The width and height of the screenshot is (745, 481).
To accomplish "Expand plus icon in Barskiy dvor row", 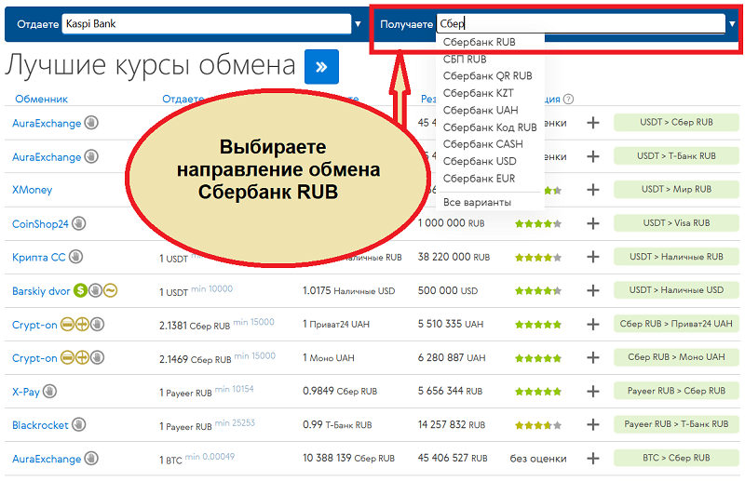I will point(593,290).
